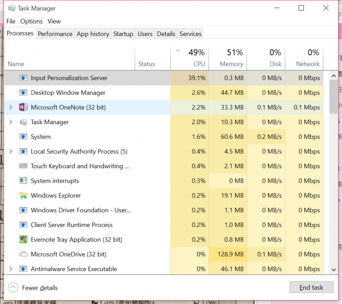Click the 0.1 Mbps network value for OneNote
The height and width of the screenshot is (304, 342).
304,107
